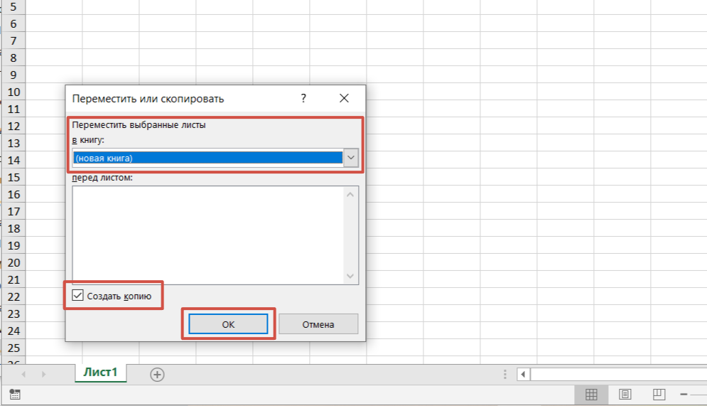707x406 pixels.
Task: Tick the Создать копию checkbox
Action: click(77, 296)
